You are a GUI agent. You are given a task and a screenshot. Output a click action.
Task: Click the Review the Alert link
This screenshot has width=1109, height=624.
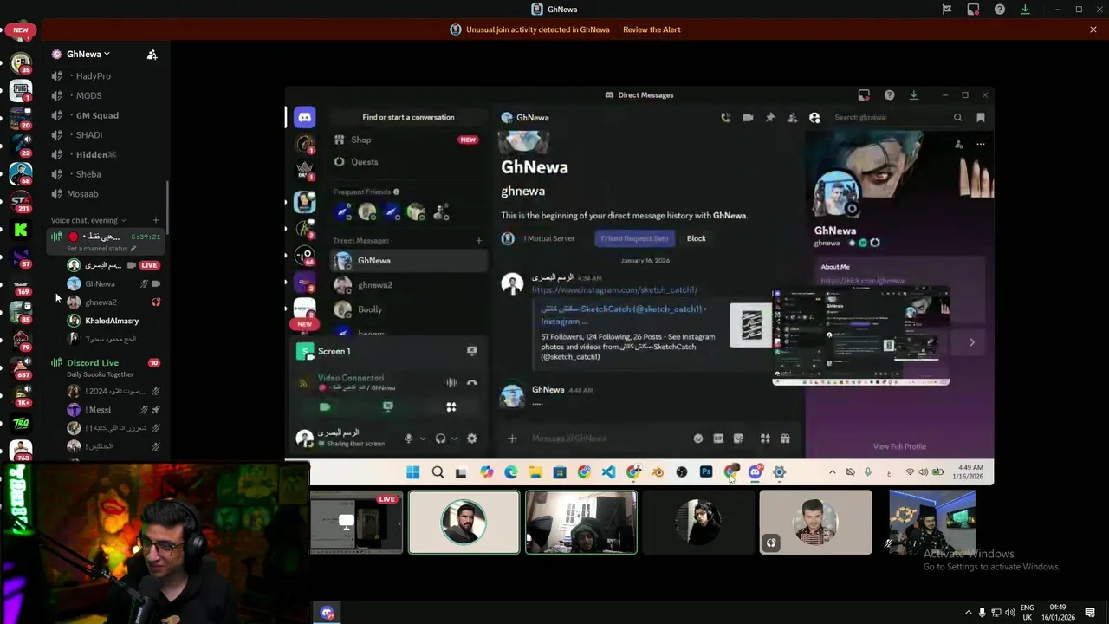pyautogui.click(x=652, y=29)
